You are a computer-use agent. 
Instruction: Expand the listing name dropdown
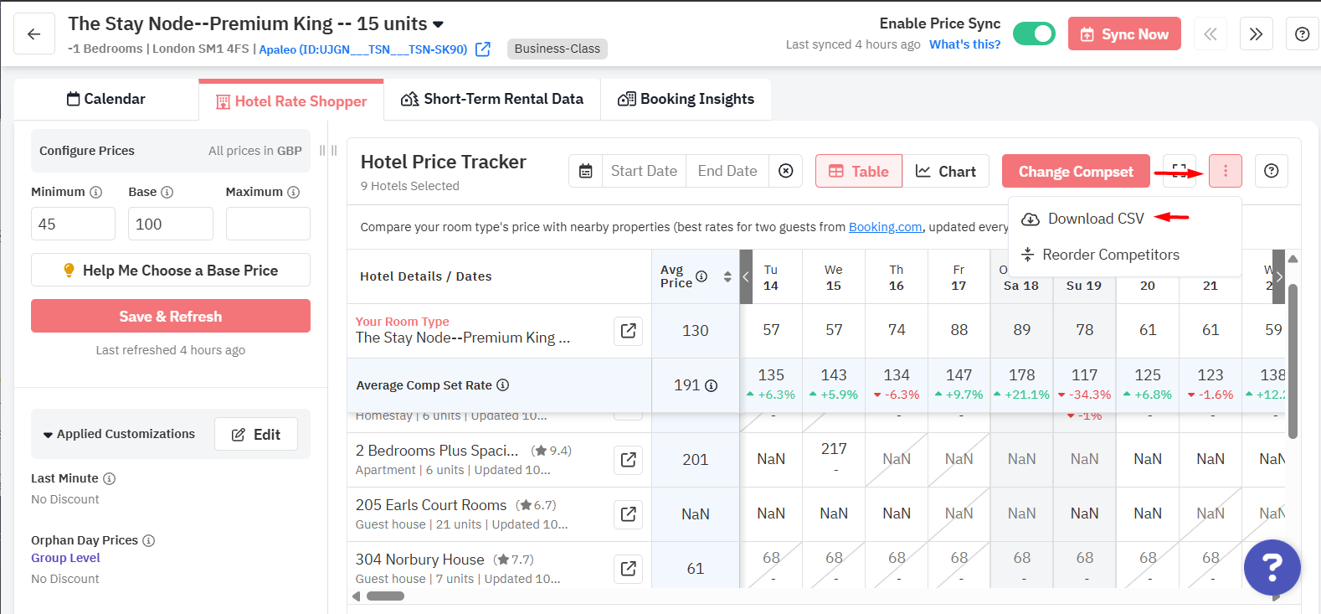[439, 24]
